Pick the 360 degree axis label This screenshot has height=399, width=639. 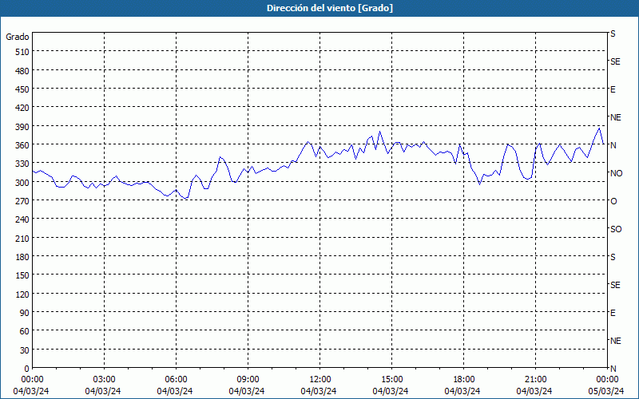[x=22, y=145]
